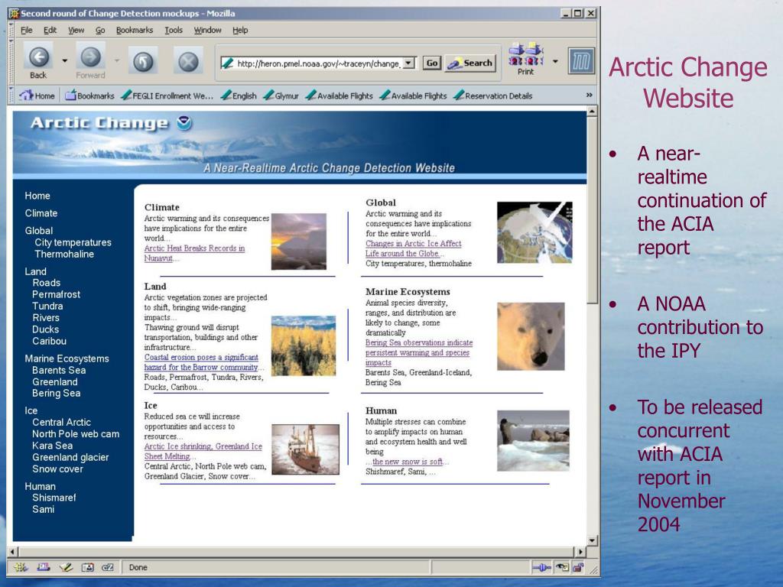Follow Arctic Ice shrinking link

203,451
